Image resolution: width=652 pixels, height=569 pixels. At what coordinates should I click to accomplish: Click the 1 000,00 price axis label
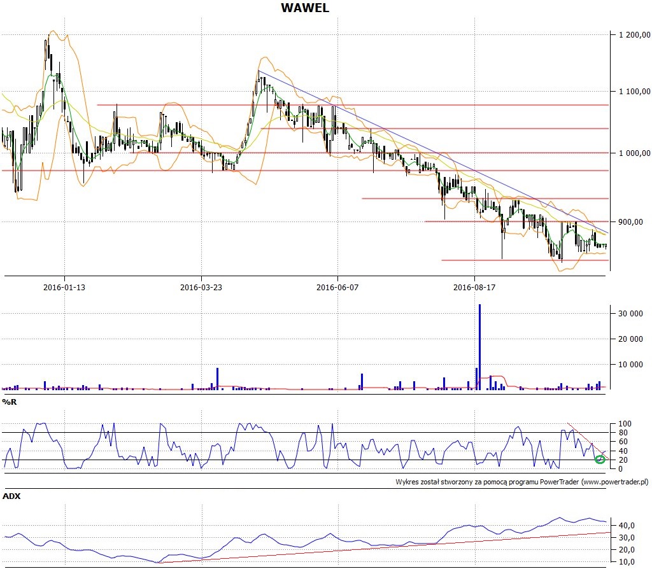point(634,153)
